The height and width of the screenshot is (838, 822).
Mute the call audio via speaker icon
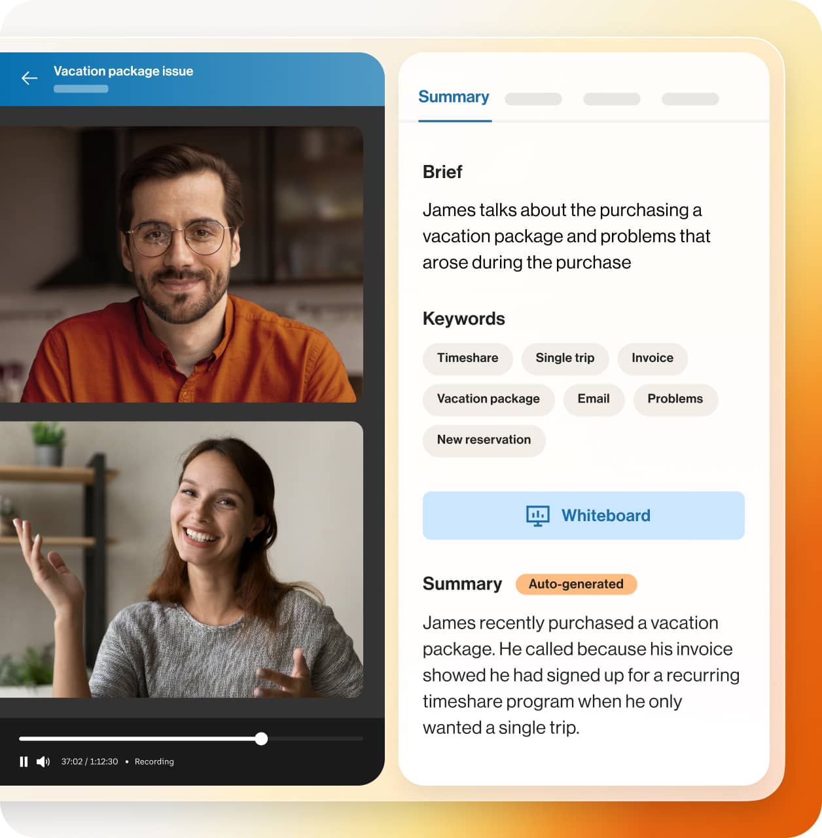coord(45,761)
